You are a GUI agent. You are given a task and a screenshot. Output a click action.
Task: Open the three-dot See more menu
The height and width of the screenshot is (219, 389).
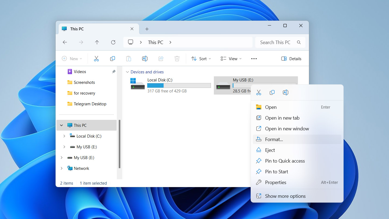click(254, 59)
